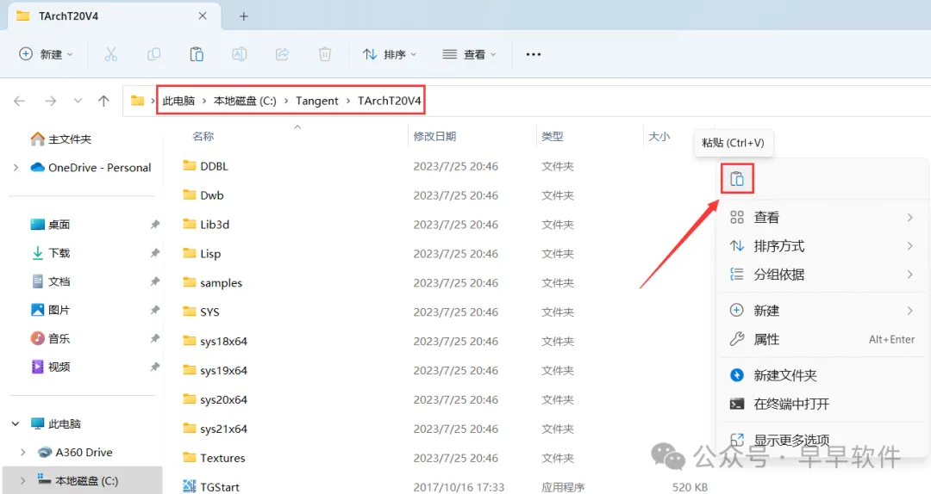Choose 在终端中打开 in context menu
The image size is (931, 494).
click(x=822, y=404)
